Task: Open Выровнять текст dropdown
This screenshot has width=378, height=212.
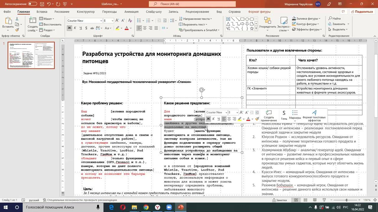Action: [x=193, y=24]
